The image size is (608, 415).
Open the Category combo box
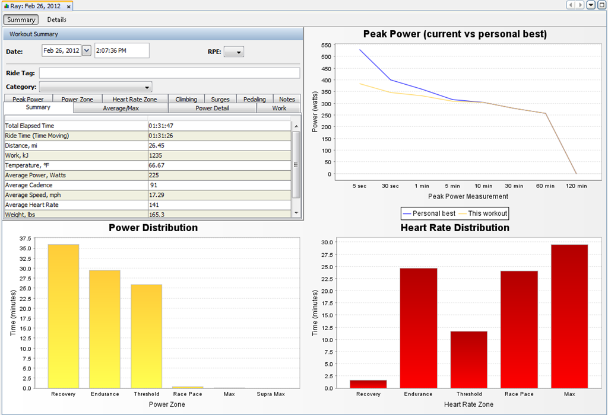pyautogui.click(x=96, y=87)
